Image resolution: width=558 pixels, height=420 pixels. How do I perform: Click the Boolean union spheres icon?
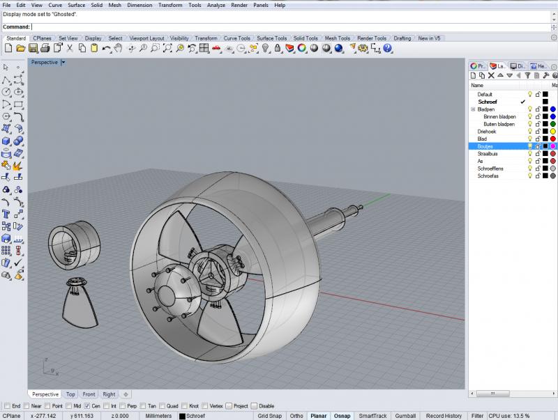[x=19, y=141]
